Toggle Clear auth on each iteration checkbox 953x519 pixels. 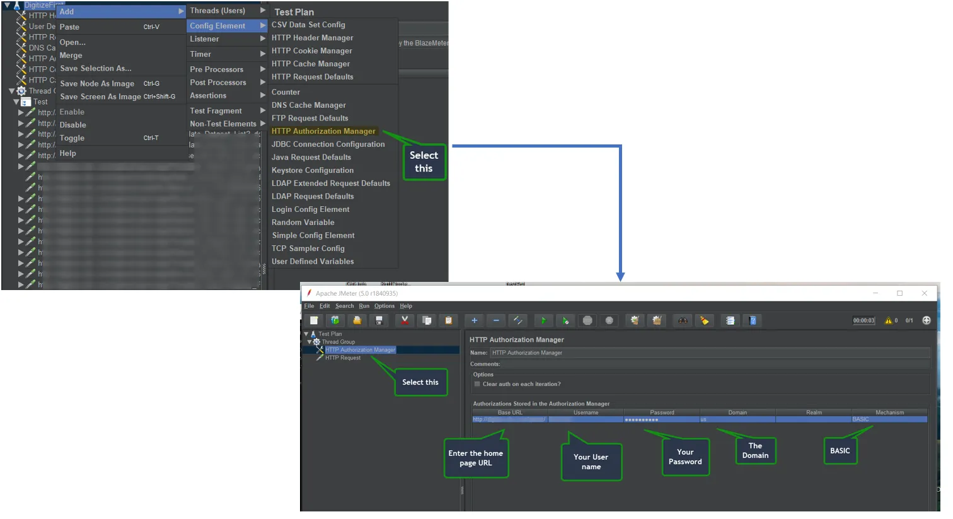click(x=477, y=384)
